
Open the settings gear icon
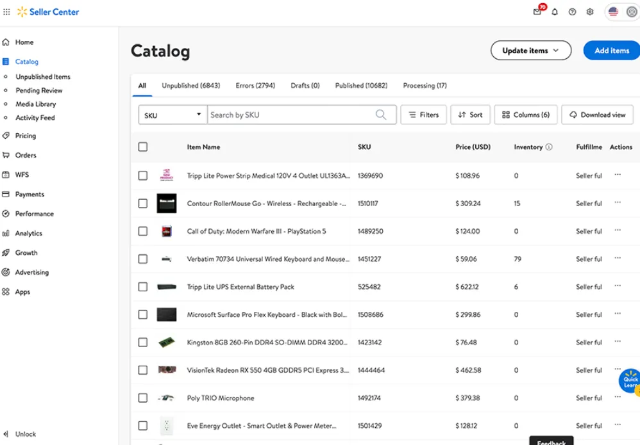click(590, 12)
